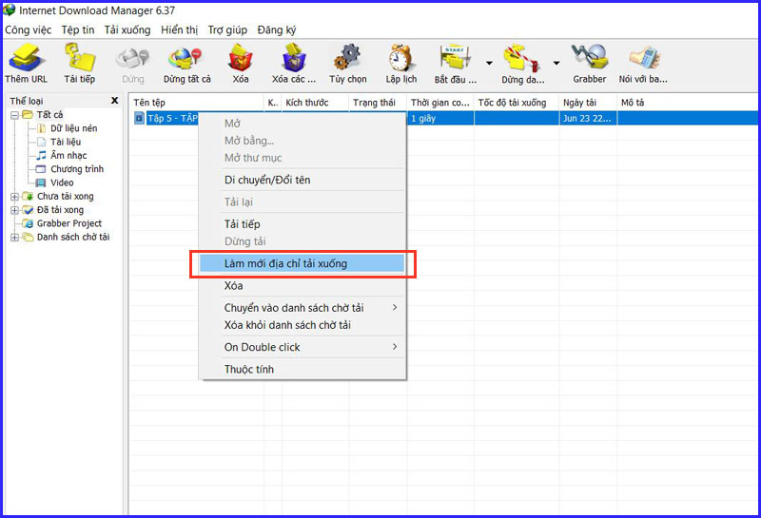Sort by Tốc độ tải xuống column
Image resolution: width=761 pixels, height=518 pixels.
[517, 103]
